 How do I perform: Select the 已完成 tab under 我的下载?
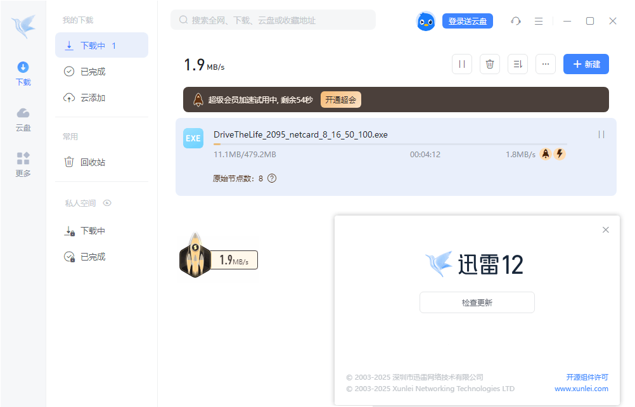93,72
